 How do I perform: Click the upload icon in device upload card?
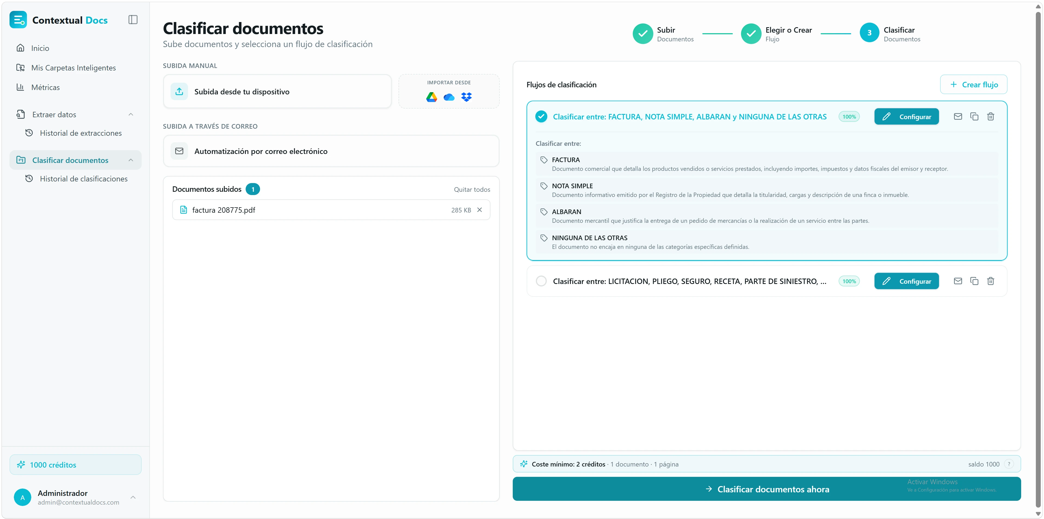[179, 92]
